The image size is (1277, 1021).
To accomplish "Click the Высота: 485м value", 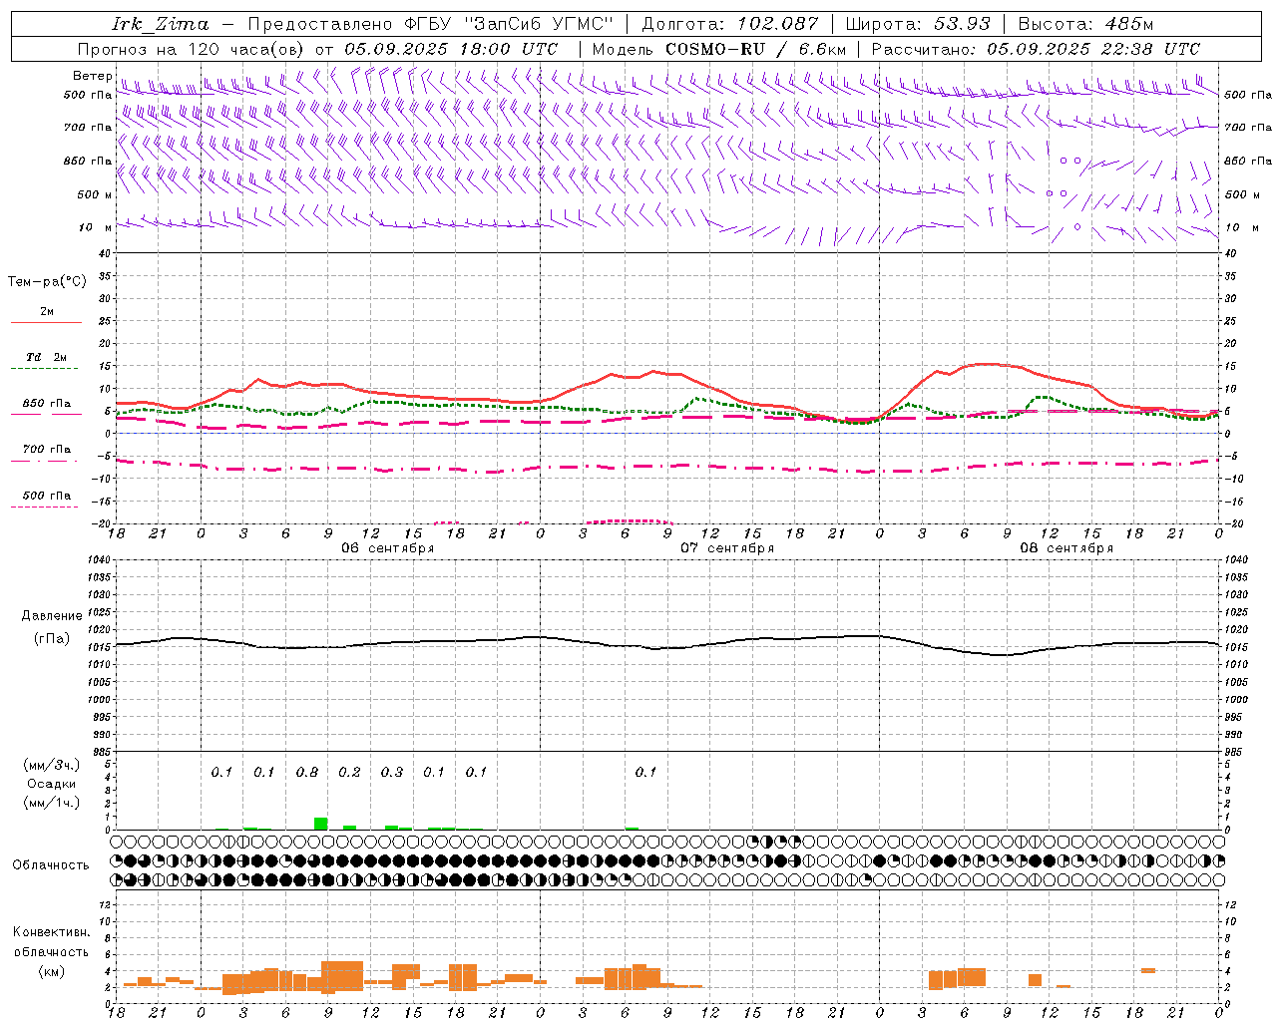I will coord(1085,24).
